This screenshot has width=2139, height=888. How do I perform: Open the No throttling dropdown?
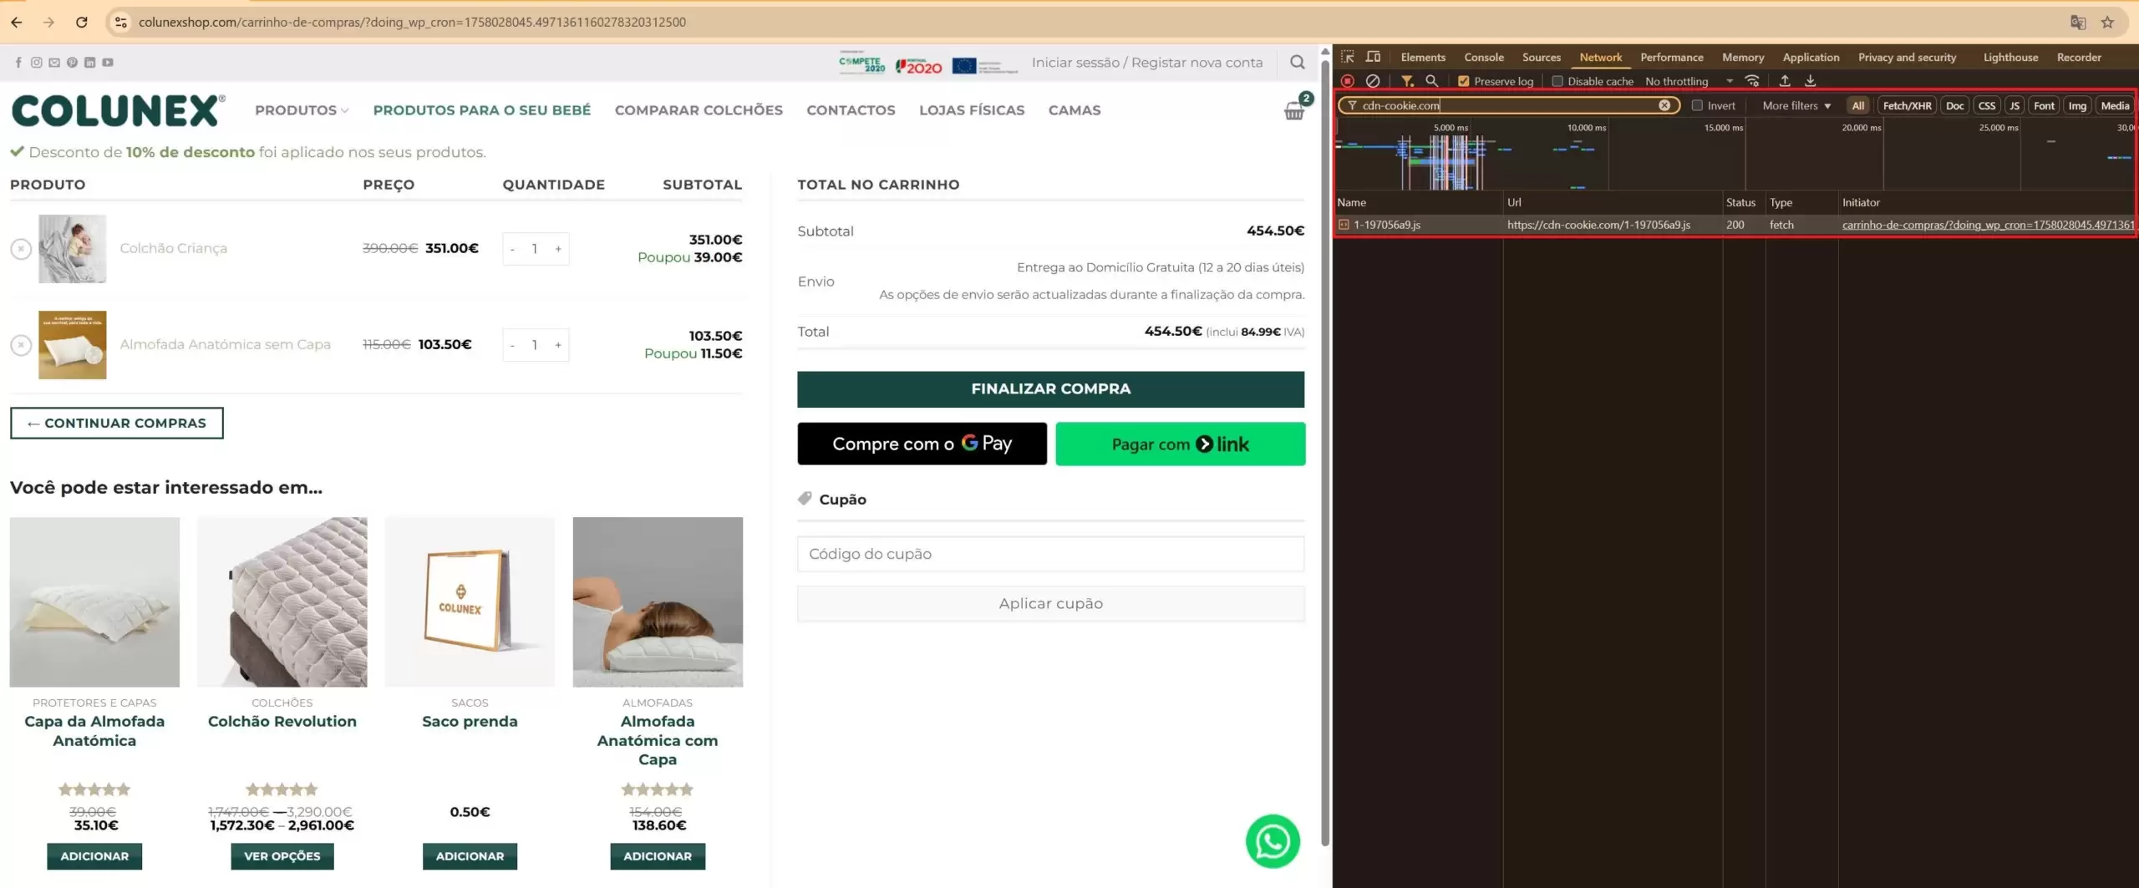coord(1688,81)
